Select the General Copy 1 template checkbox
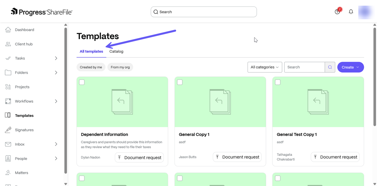 click(180, 82)
